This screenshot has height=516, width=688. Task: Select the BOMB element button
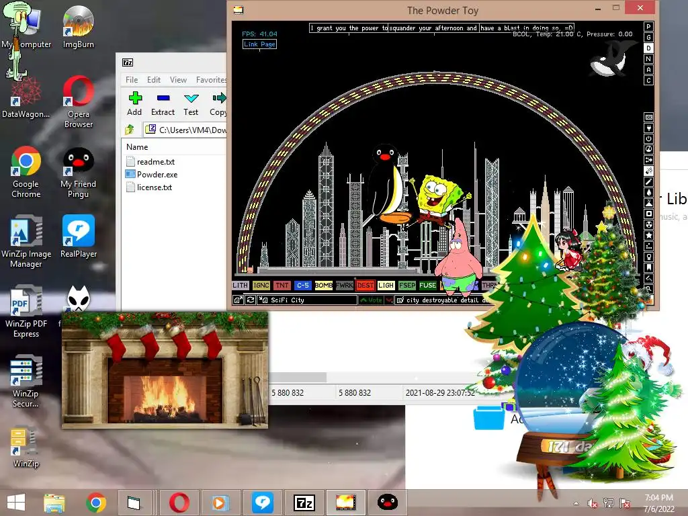pos(323,285)
